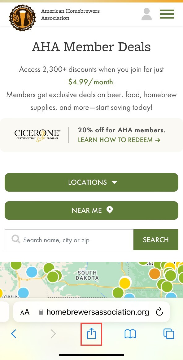
Task: Tap the NEAR ME location button
Action: 91,210
